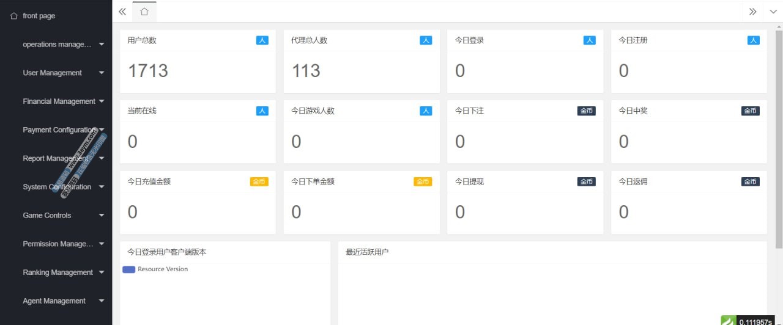Expand the Game Controls submenu arrow
Image resolution: width=783 pixels, height=325 pixels.
click(x=102, y=216)
